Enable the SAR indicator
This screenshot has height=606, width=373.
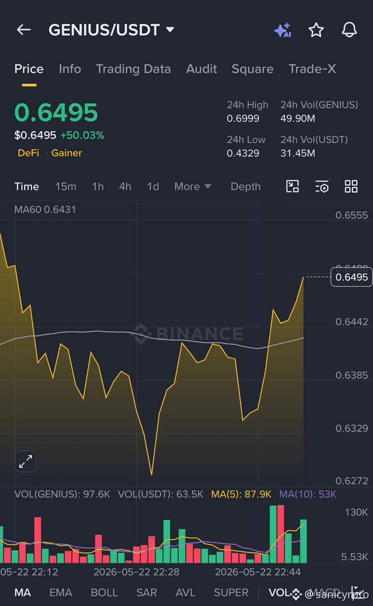(x=147, y=592)
